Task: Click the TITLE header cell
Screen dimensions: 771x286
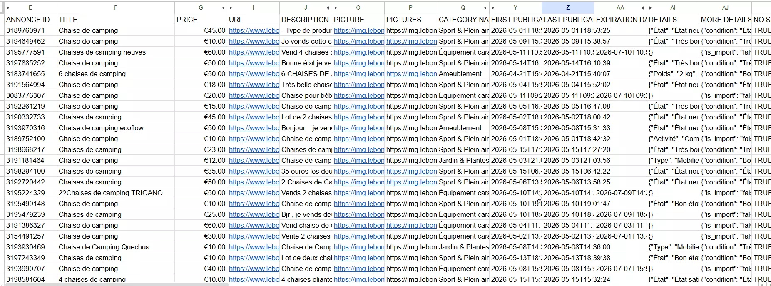Action: [x=115, y=20]
